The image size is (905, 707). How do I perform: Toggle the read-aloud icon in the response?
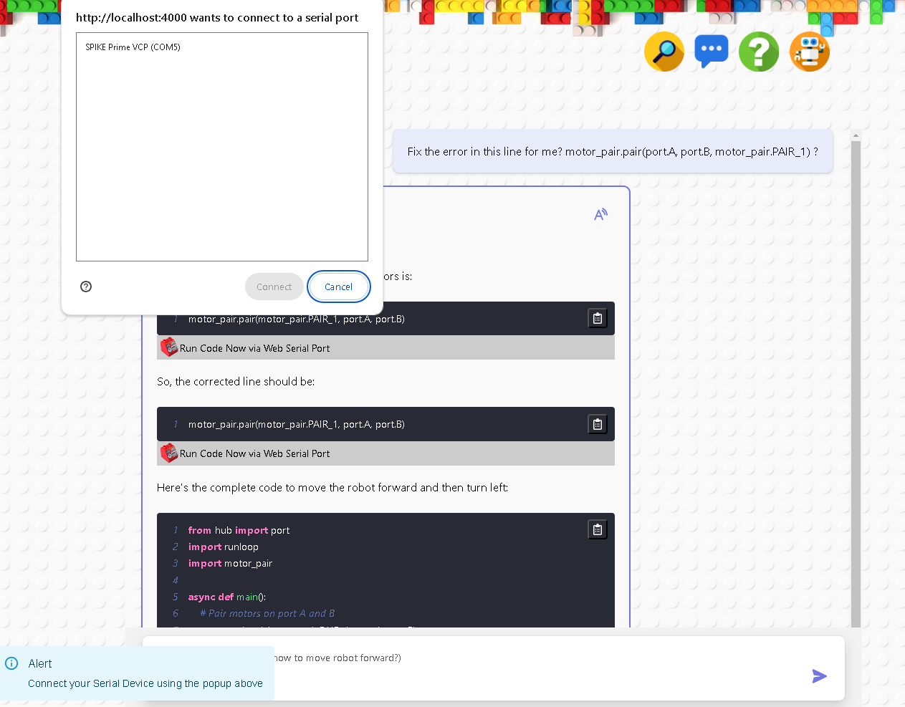[600, 214]
